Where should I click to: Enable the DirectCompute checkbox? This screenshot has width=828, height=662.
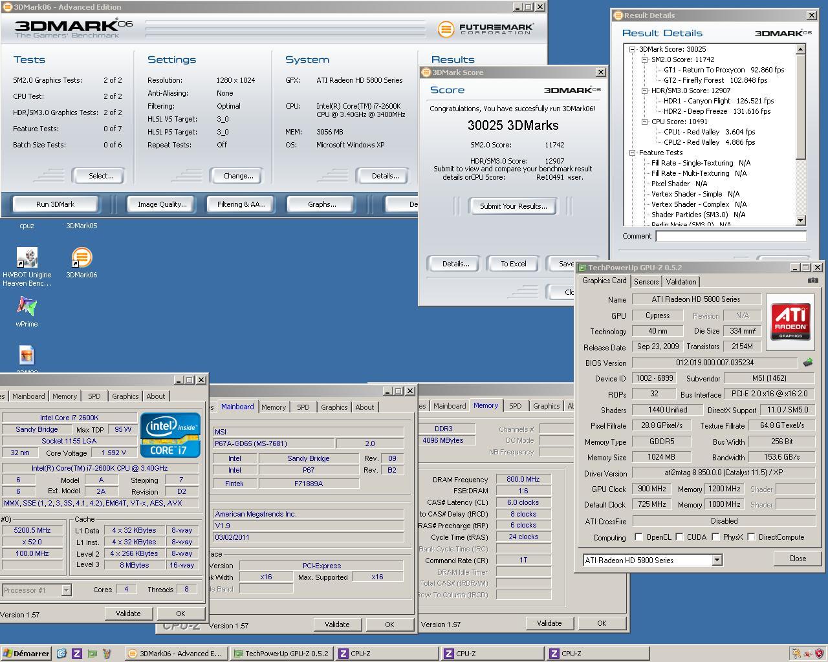click(x=751, y=537)
